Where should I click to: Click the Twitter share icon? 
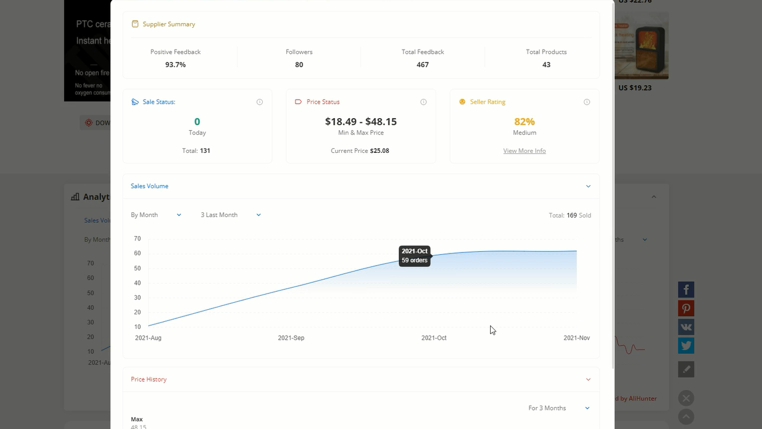686,346
